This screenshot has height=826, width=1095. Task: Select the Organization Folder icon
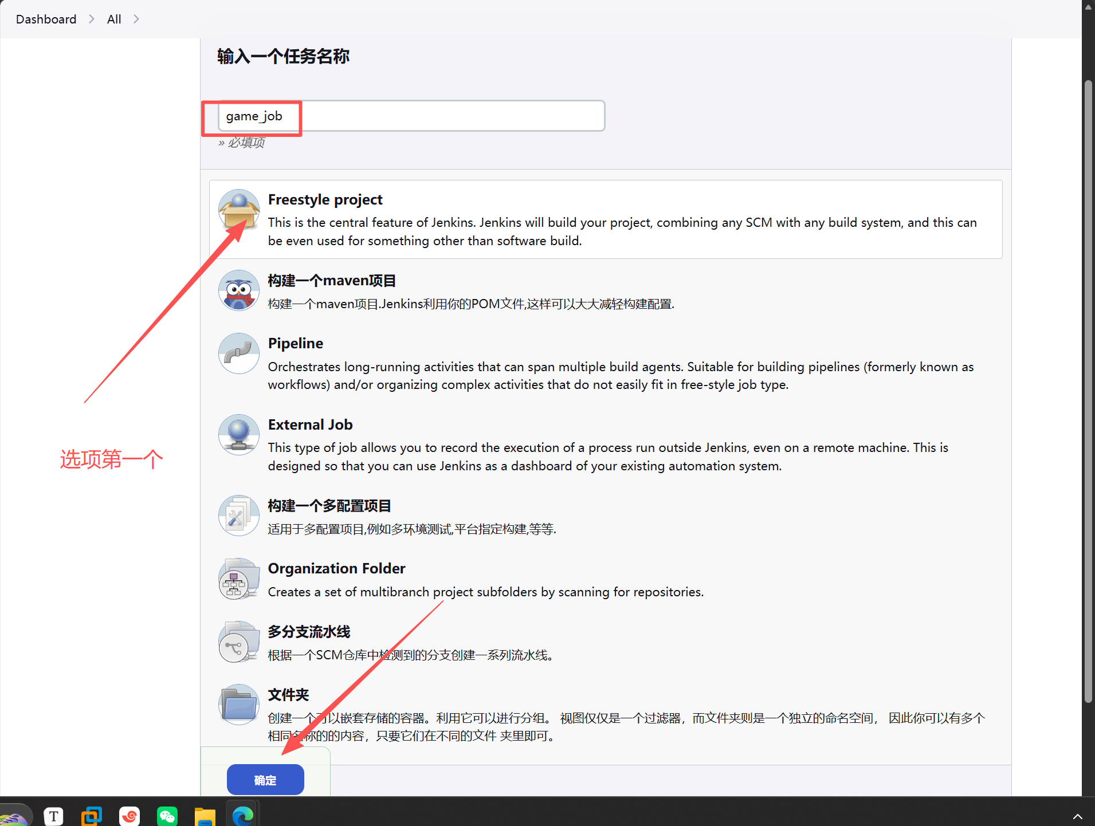click(x=239, y=579)
